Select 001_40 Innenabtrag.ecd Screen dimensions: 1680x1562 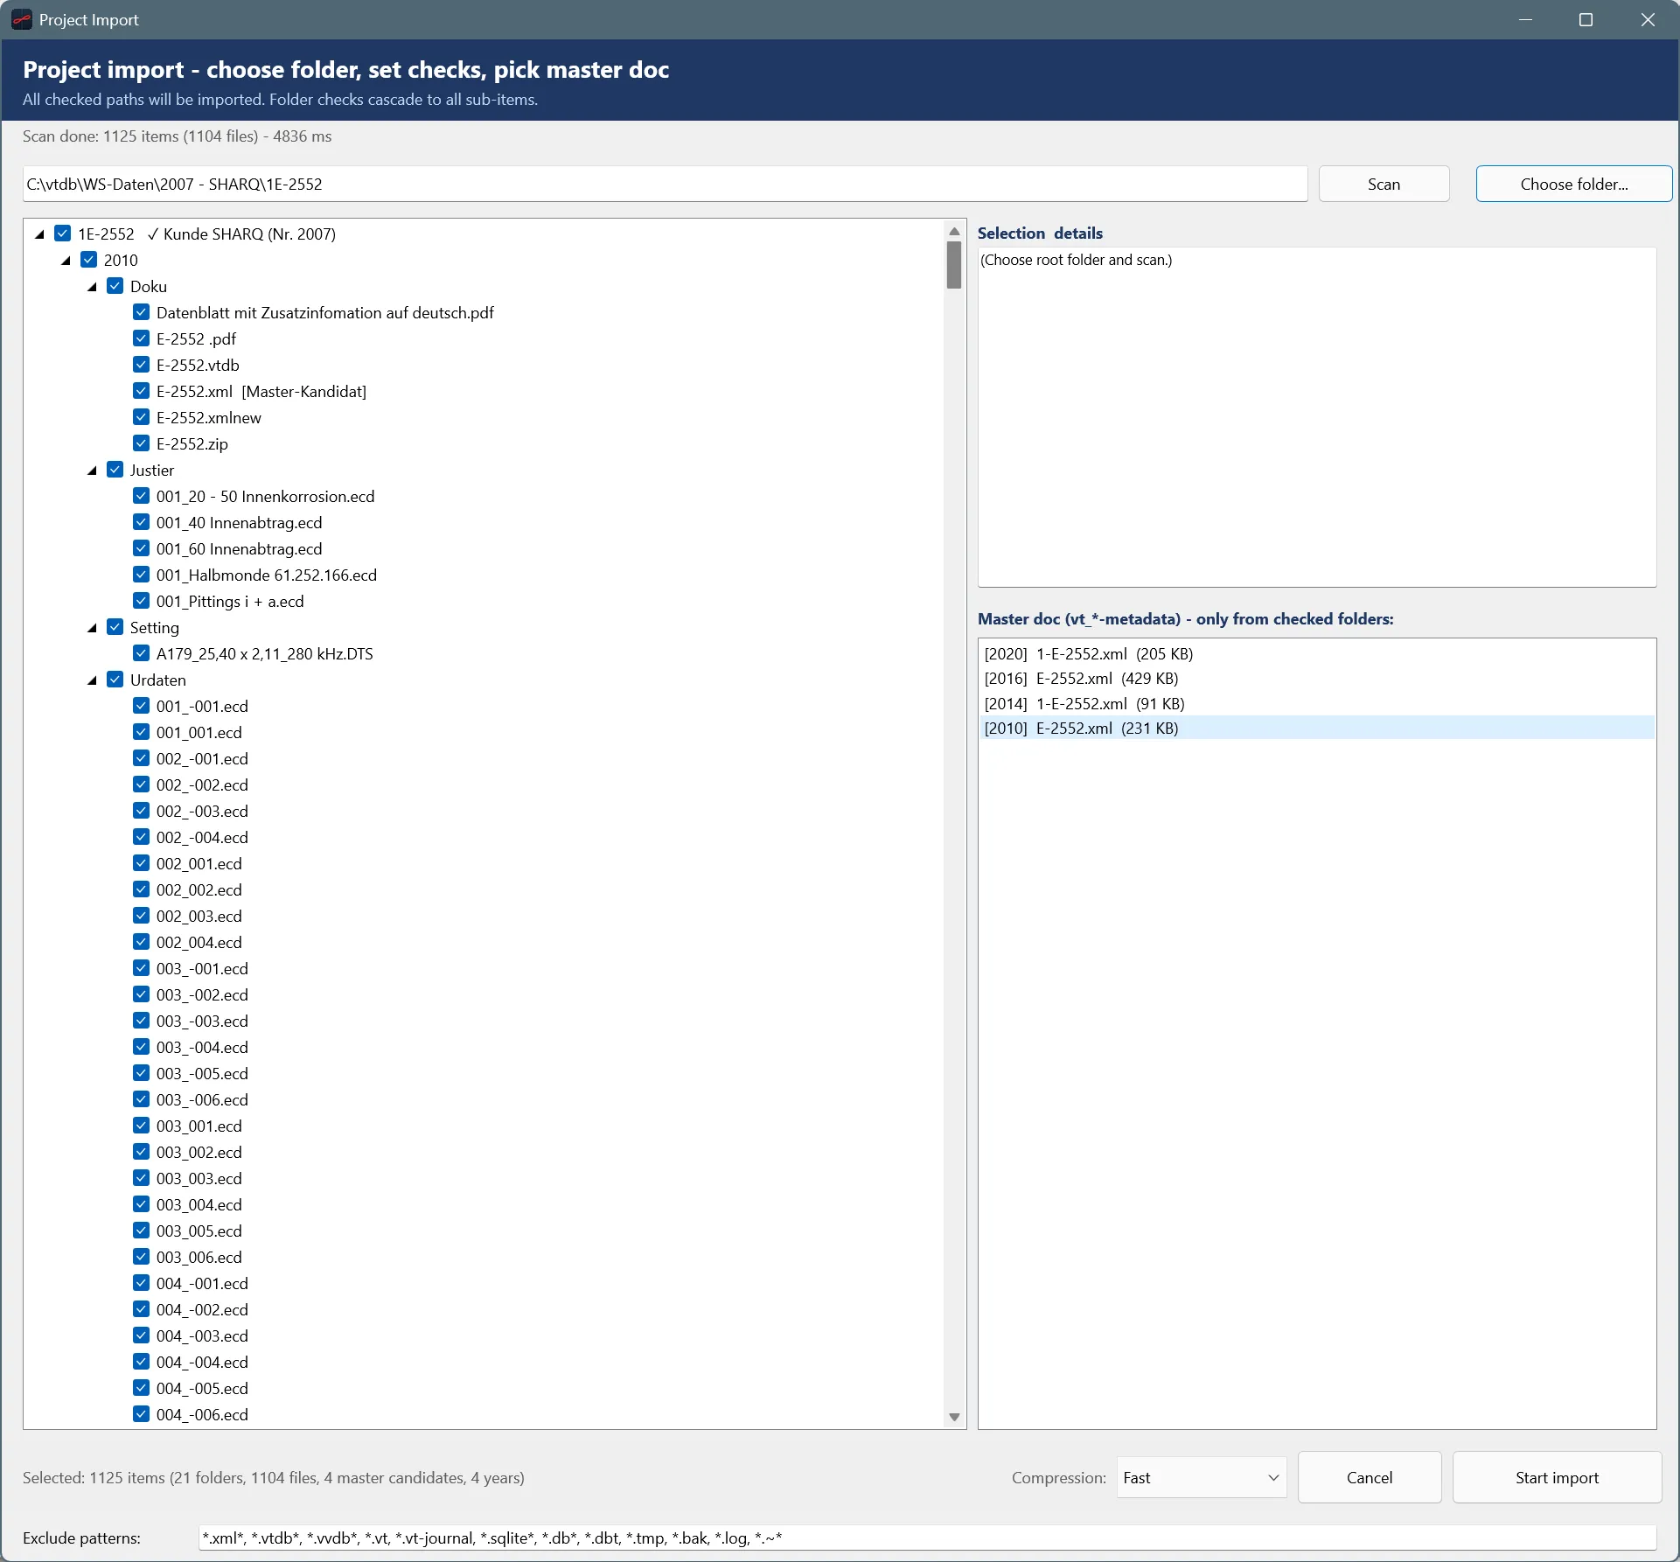(x=239, y=522)
